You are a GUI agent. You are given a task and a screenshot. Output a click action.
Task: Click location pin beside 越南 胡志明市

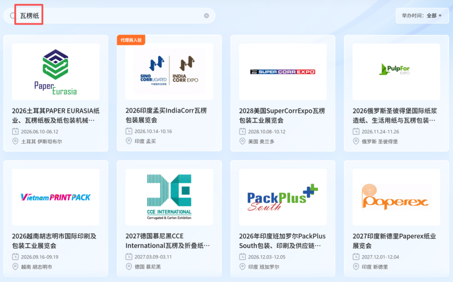point(16,266)
